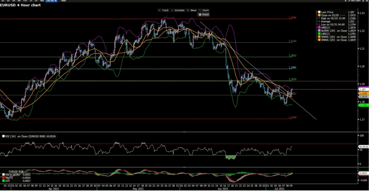
Task: Click the Last Price white swatch
Action: click(319, 12)
